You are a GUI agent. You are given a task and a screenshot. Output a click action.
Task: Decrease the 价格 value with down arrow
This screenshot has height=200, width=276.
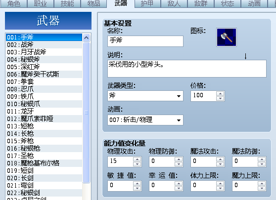pyautogui.click(x=220, y=98)
